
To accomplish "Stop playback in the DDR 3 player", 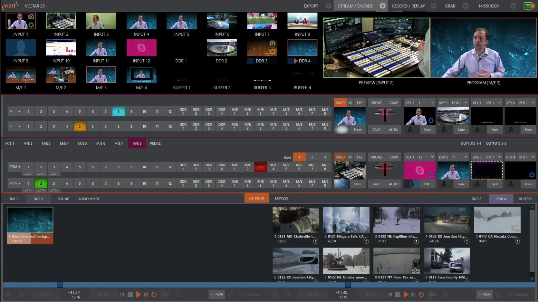I will point(130,294).
